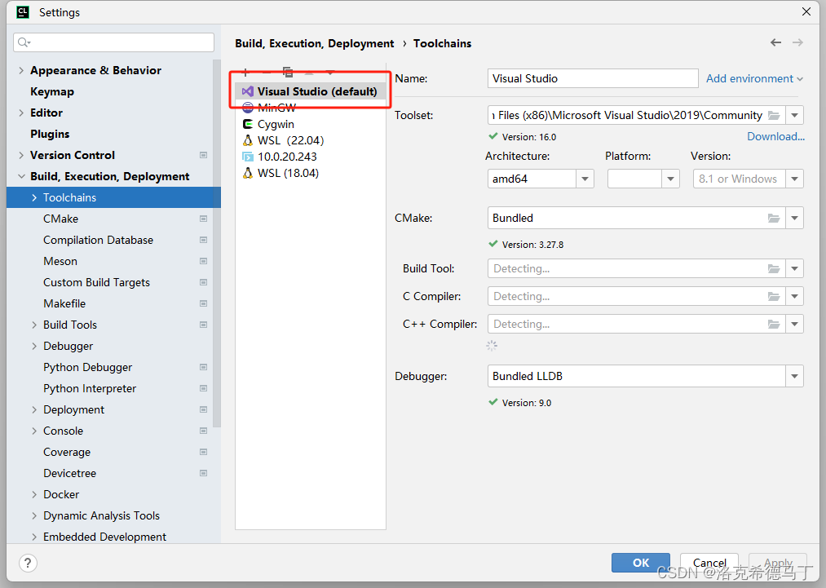Screen dimensions: 826x588
Task: Click the toolchain Name field
Action: (x=593, y=78)
